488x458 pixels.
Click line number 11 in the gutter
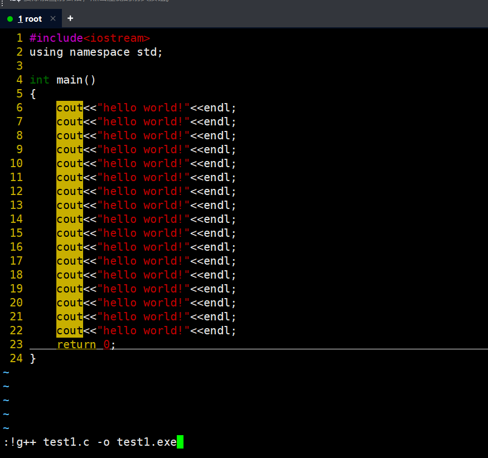click(16, 178)
